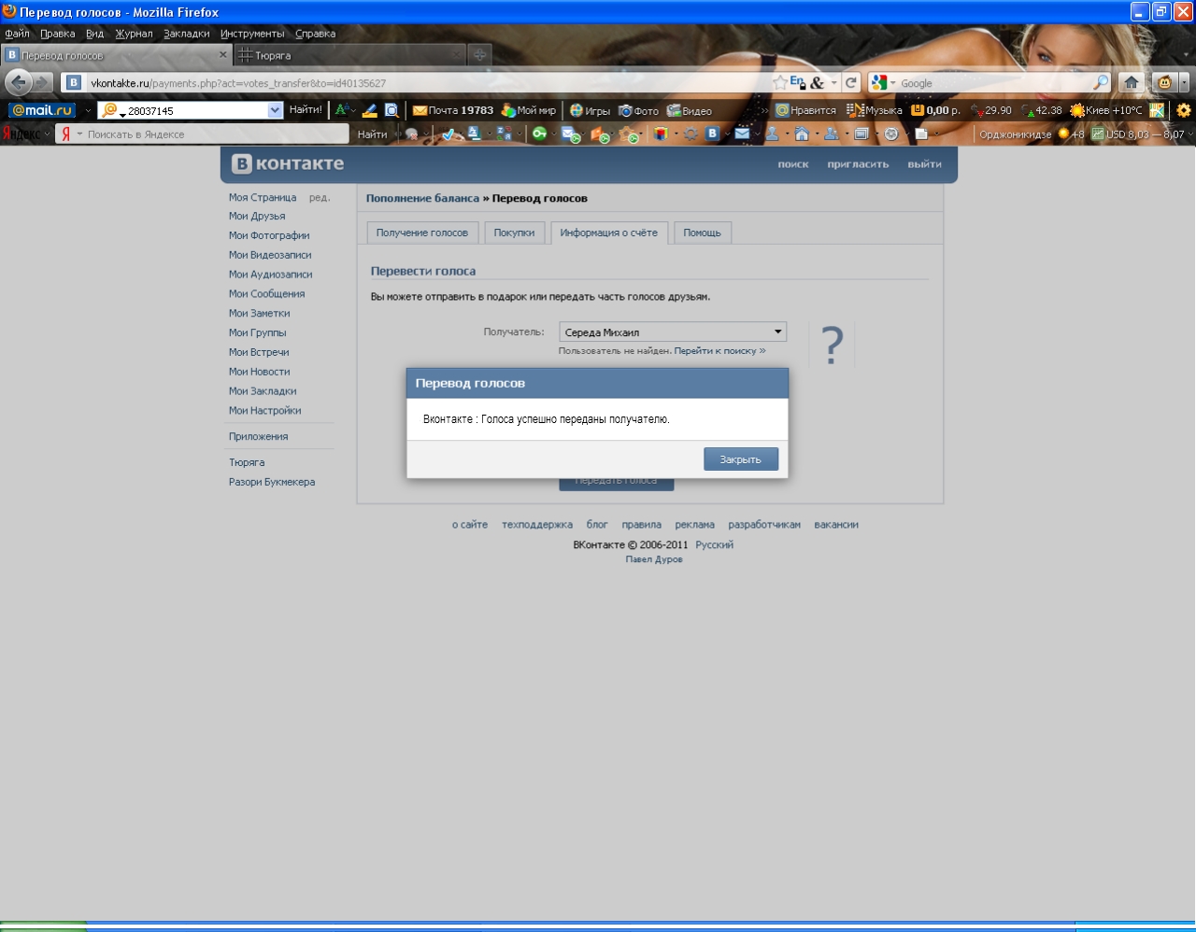The height and width of the screenshot is (932, 1196).
Task: Open the Mail.ru logo button
Action: click(41, 110)
